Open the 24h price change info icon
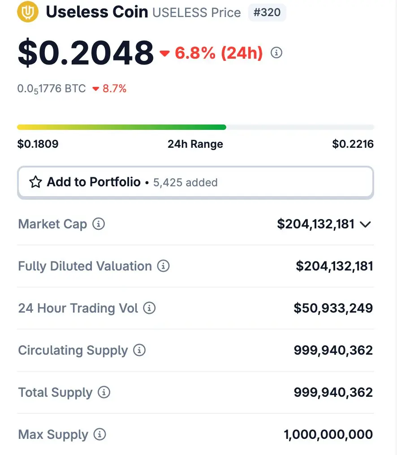 click(276, 53)
